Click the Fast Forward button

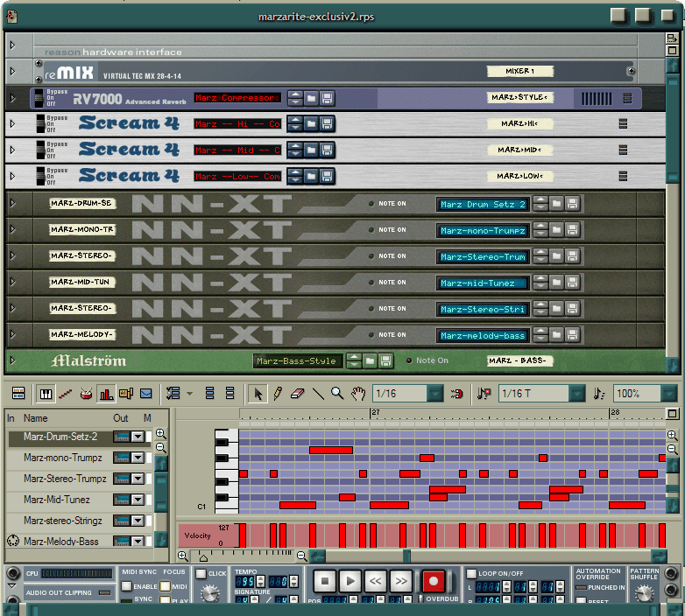coord(401,581)
